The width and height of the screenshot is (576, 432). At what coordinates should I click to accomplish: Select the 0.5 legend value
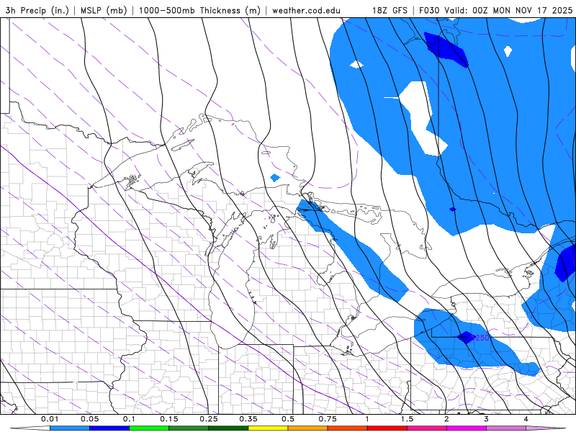[x=288, y=419]
